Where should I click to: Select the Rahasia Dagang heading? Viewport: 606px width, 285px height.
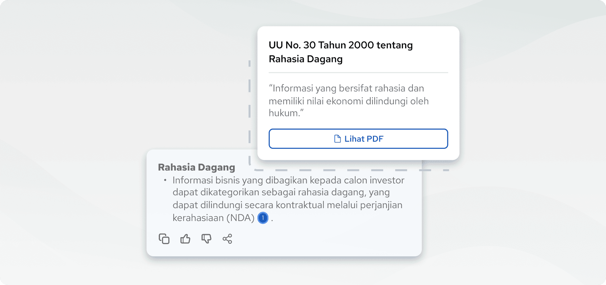tap(196, 167)
